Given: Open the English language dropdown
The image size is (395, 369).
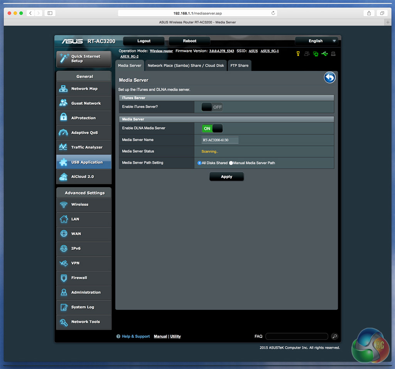Looking at the screenshot, I should coord(317,41).
